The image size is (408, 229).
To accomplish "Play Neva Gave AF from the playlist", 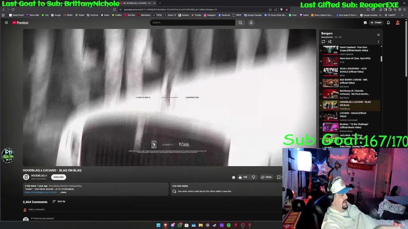I will pyautogui.click(x=350, y=60).
